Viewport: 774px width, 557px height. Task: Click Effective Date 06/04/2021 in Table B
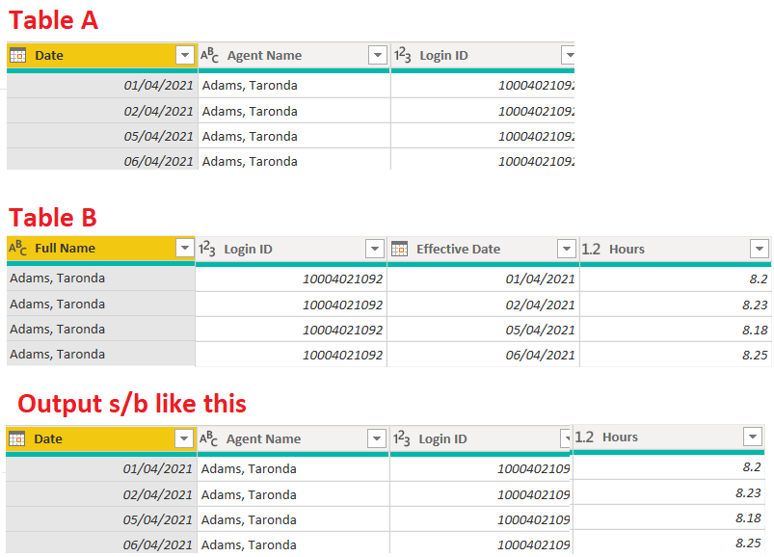click(483, 355)
